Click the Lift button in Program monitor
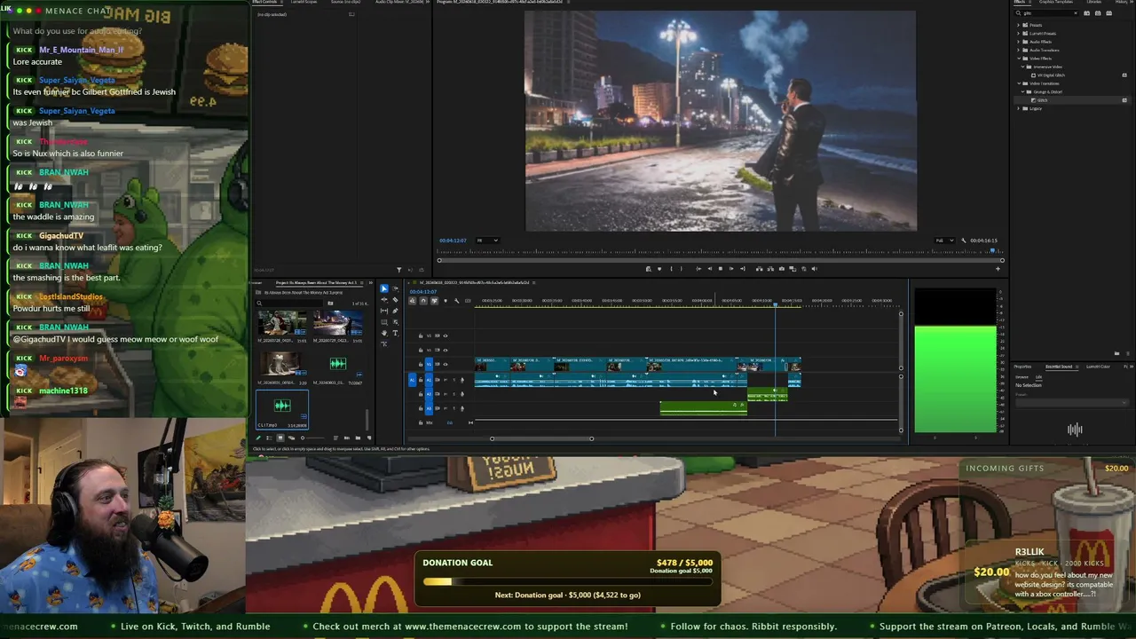 tap(759, 269)
